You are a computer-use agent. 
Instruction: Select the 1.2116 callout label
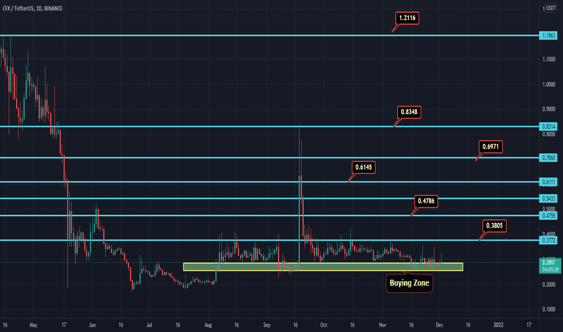pyautogui.click(x=407, y=18)
